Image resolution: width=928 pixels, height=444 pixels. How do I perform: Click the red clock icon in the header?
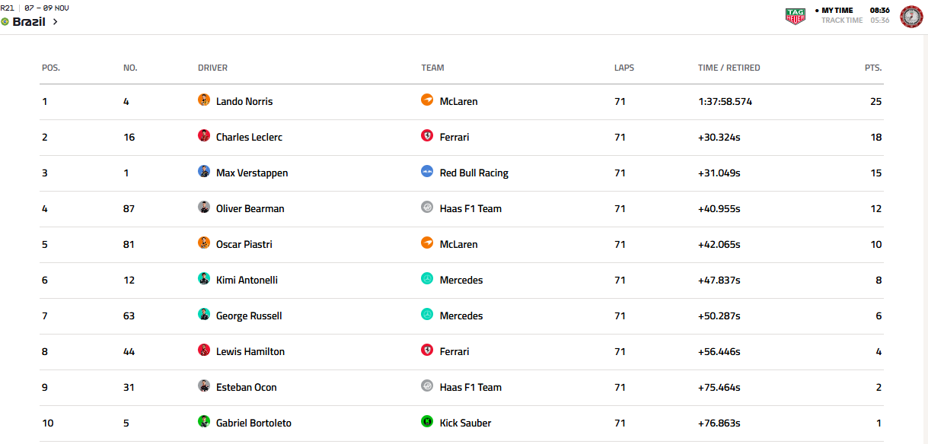coord(911,16)
